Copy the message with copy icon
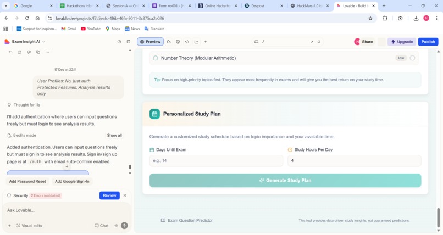 (x=38, y=52)
